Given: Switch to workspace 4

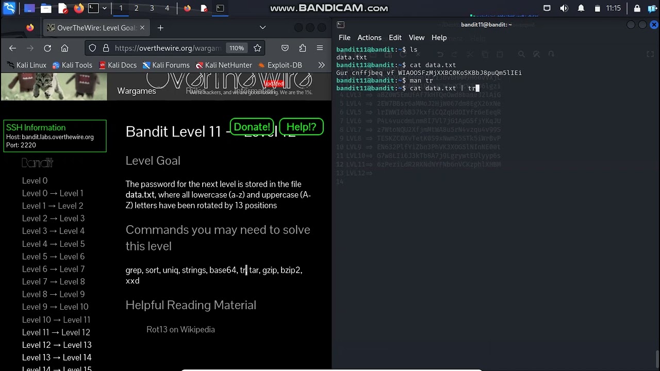Looking at the screenshot, I should [167, 8].
